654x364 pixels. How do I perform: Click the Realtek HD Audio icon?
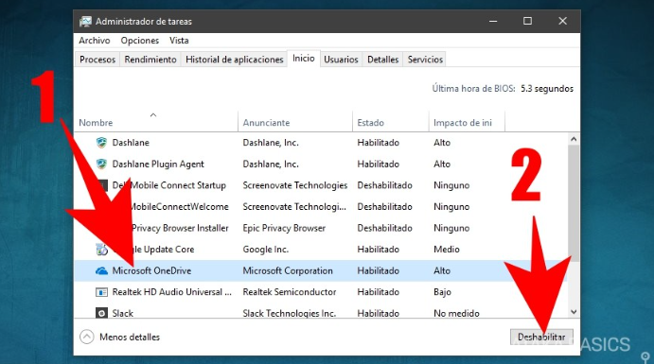pyautogui.click(x=101, y=292)
